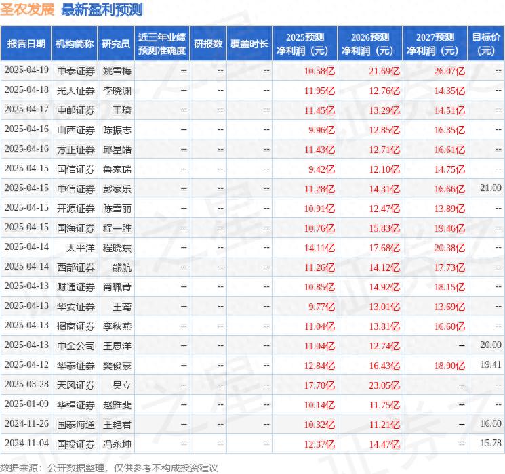Click the 2025-03-28 report date
505x474 pixels.
click(x=26, y=384)
